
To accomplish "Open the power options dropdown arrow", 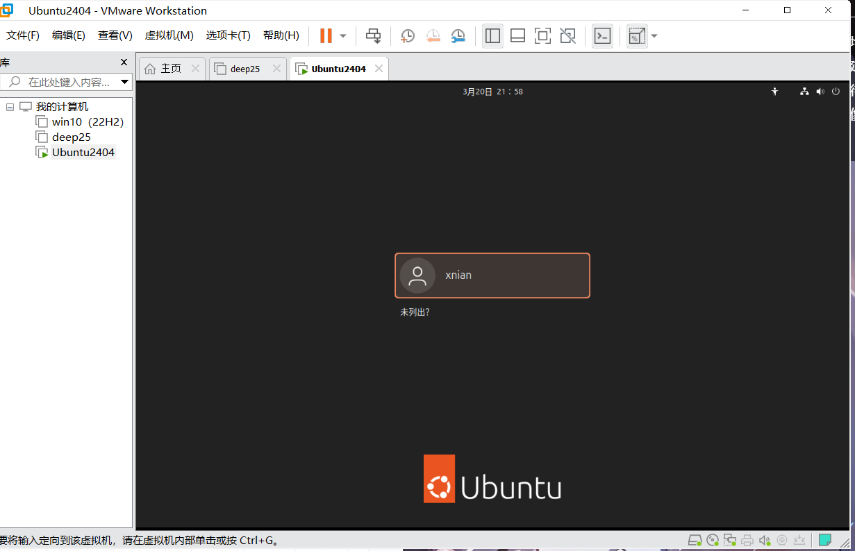I will coord(343,36).
